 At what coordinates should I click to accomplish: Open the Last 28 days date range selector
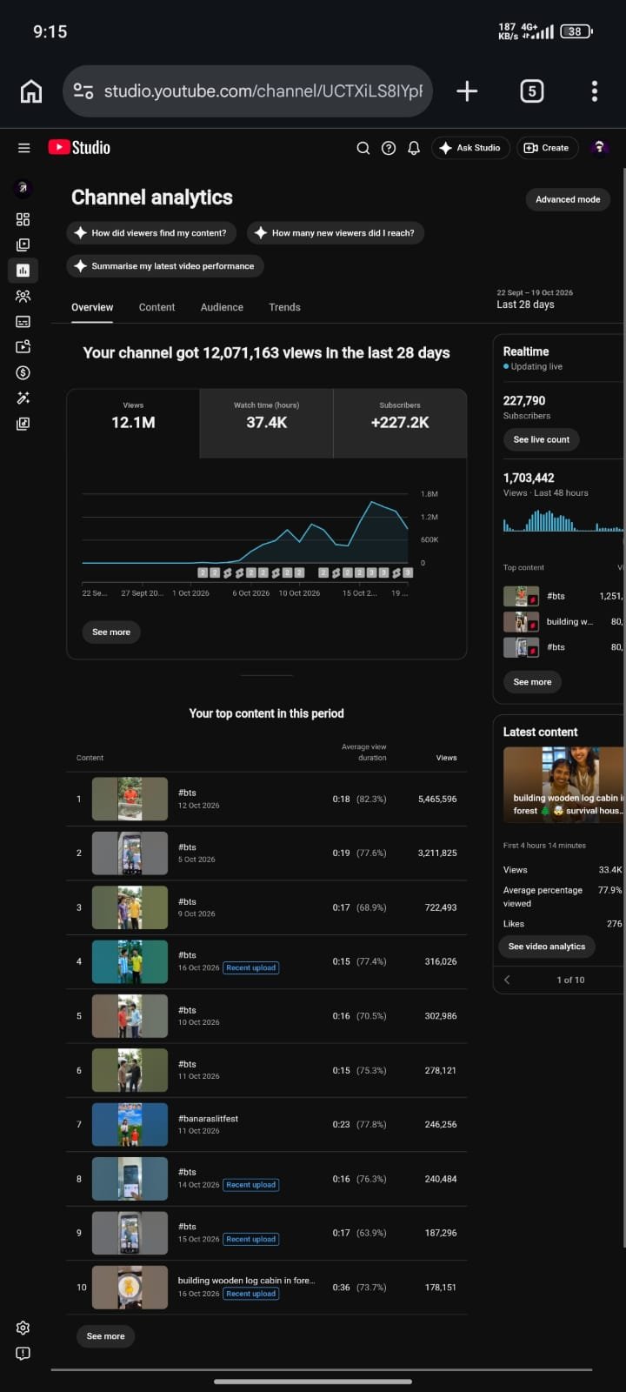[535, 299]
